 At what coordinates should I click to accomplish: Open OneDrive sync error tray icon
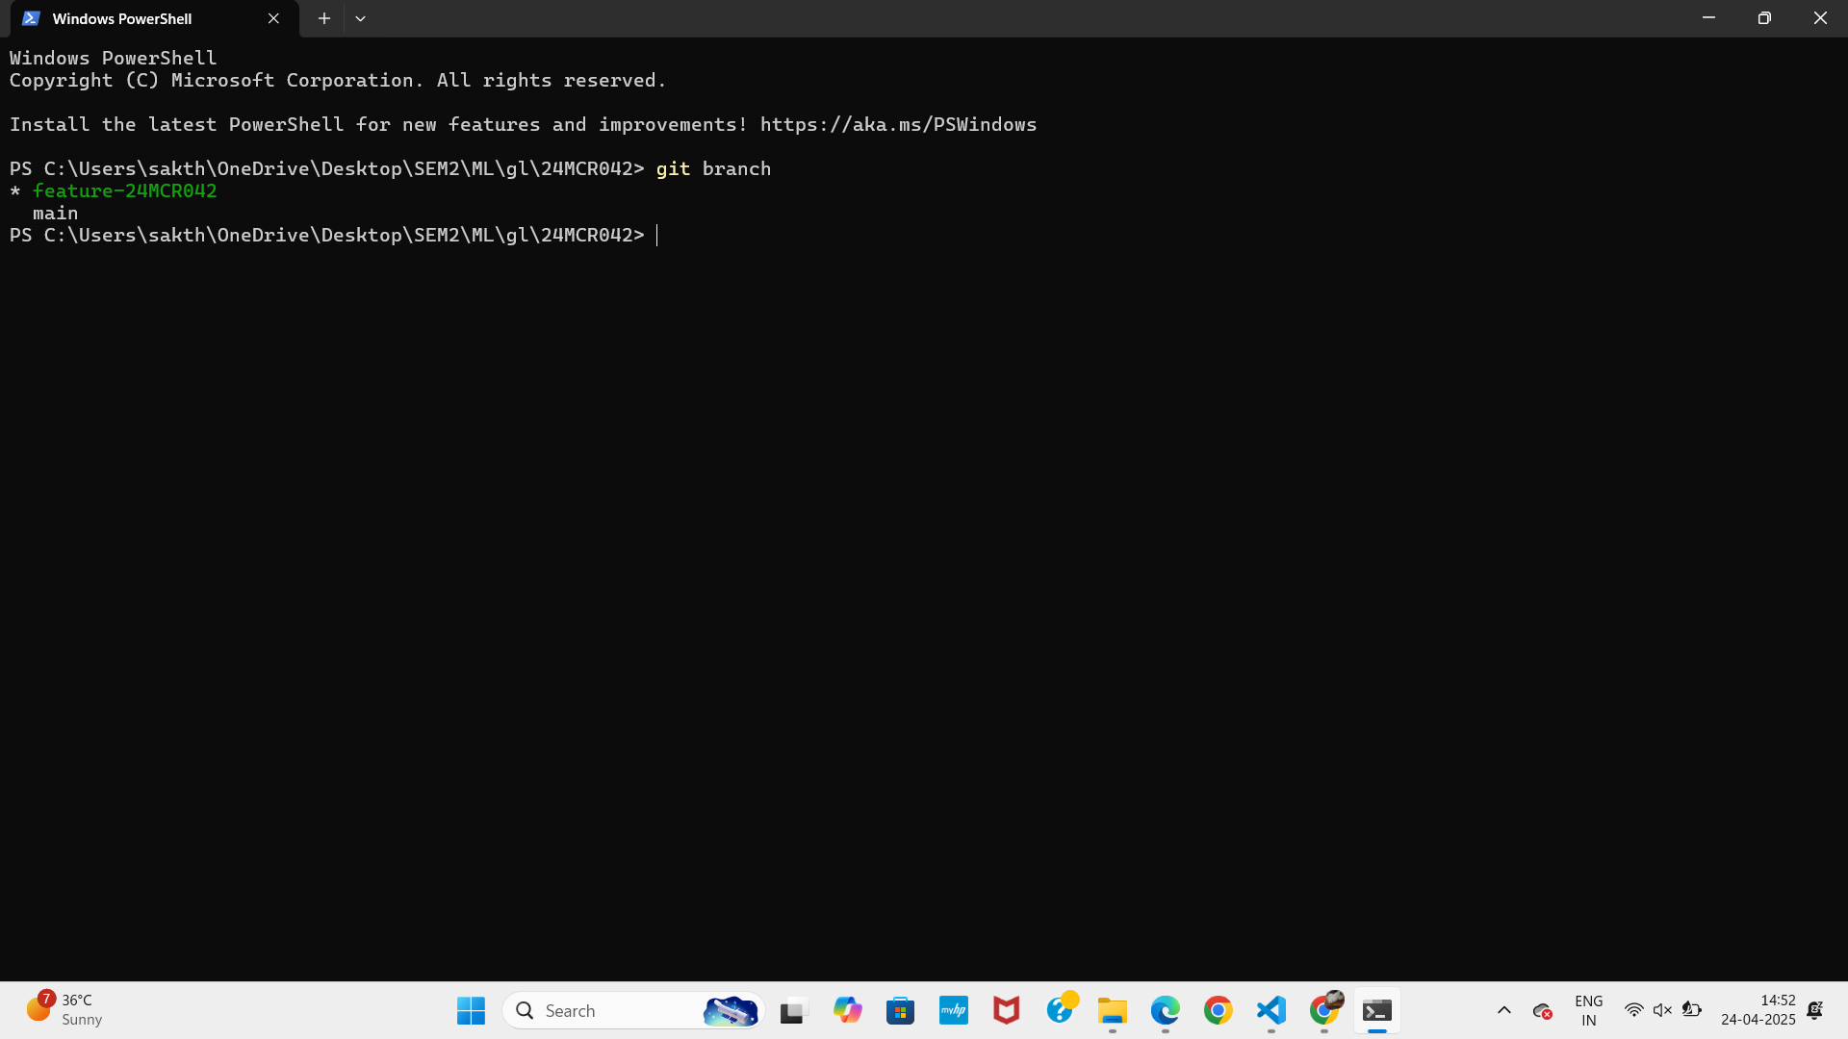1543,1010
